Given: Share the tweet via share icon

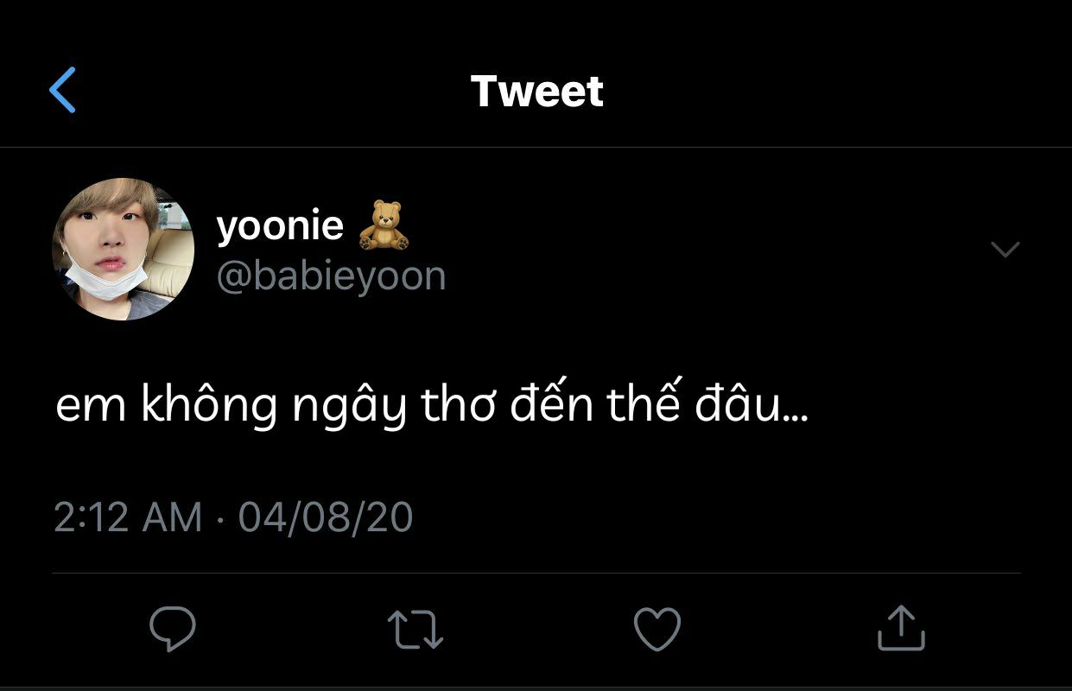Looking at the screenshot, I should click(x=901, y=628).
